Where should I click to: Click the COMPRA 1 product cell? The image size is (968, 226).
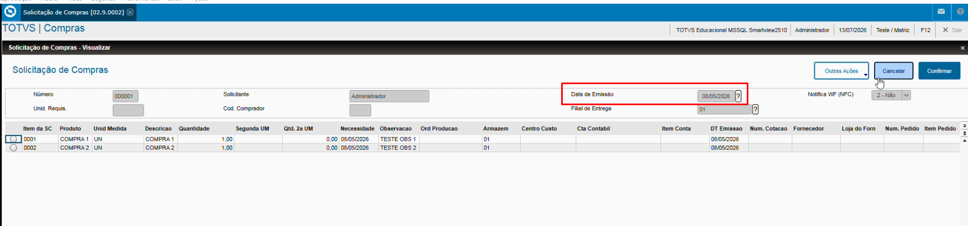click(74, 139)
